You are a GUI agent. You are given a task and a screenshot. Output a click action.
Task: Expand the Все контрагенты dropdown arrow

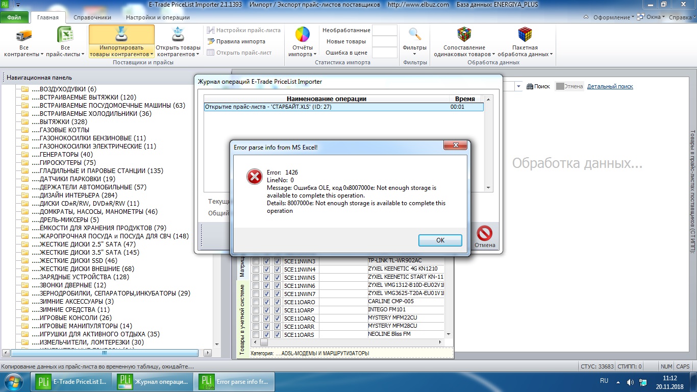[41, 55]
